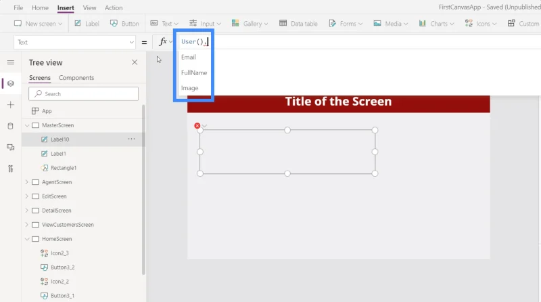Image resolution: width=541 pixels, height=302 pixels.
Task: Open the Input dropdown
Action: [205, 24]
